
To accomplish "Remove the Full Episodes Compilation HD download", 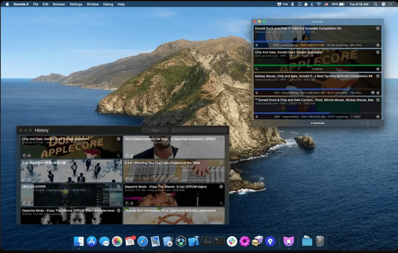I will pos(378,28).
